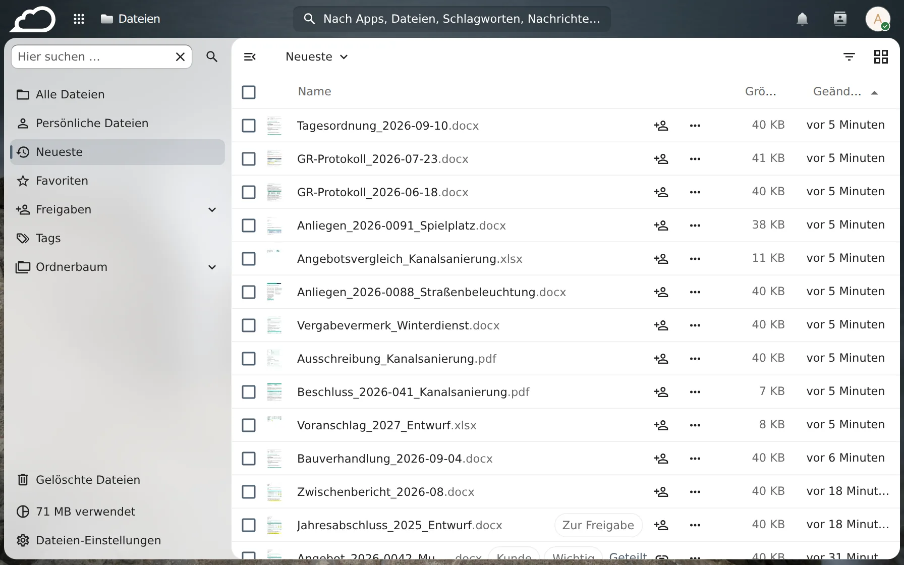
Task: Select checkbox for Beschluss_2026-041_Kanalsanierung.pdf
Action: click(249, 391)
